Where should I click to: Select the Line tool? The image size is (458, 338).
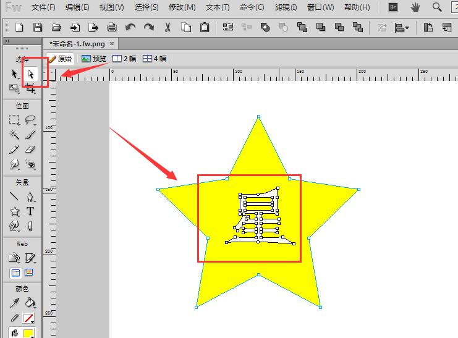tap(14, 196)
